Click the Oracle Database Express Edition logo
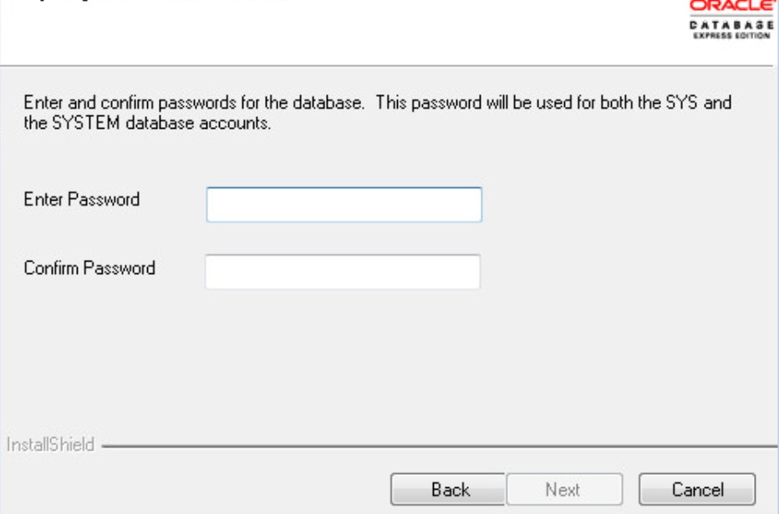779x514 pixels. (732, 20)
